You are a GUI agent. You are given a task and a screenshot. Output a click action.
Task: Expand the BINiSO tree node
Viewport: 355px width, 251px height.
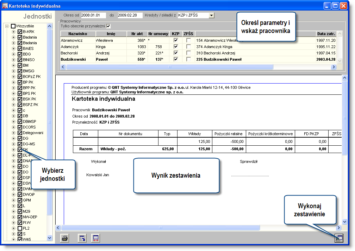coord(14,60)
